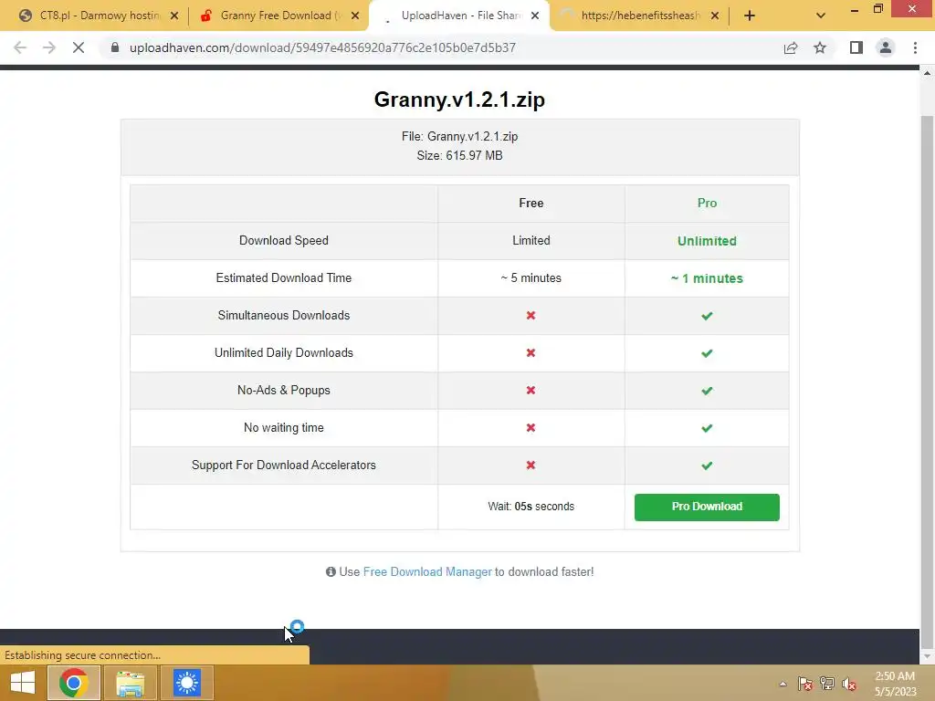The width and height of the screenshot is (935, 701).
Task: Click red X for Simultaneous Downloads
Action: [531, 315]
